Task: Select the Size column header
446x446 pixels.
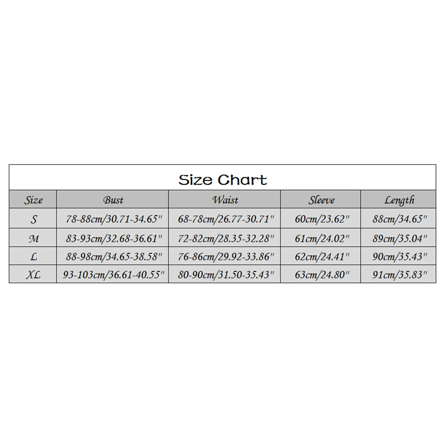Action: click(x=33, y=200)
